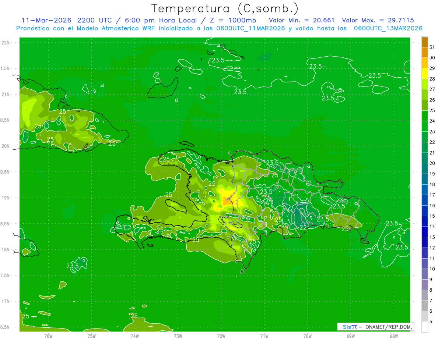The width and height of the screenshot is (442, 341).
Task: Click the "74W" longitude axis label
Action: (135, 336)
